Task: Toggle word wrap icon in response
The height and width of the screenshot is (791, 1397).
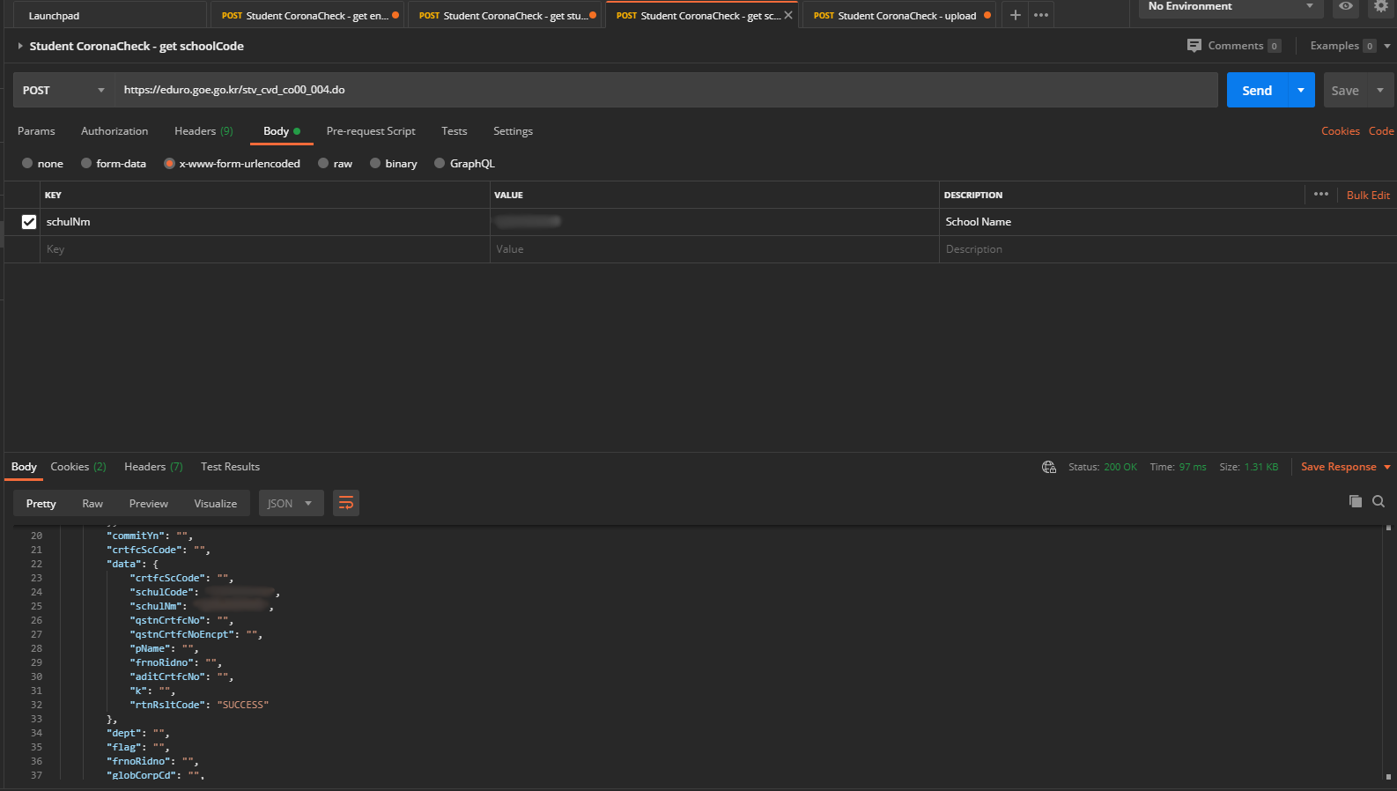Action: coord(346,503)
